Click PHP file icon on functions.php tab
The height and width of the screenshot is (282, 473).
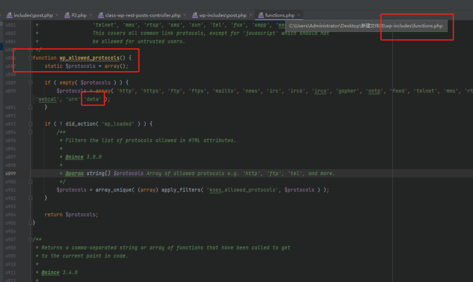(261, 15)
